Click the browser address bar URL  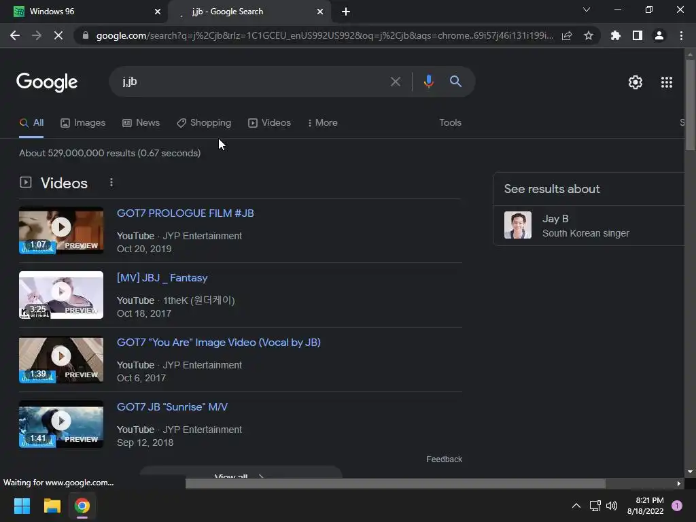coord(324,35)
